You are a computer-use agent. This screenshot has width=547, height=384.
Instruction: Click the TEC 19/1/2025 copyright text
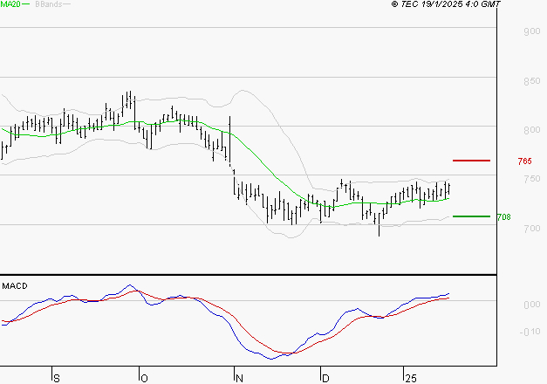pos(446,4)
